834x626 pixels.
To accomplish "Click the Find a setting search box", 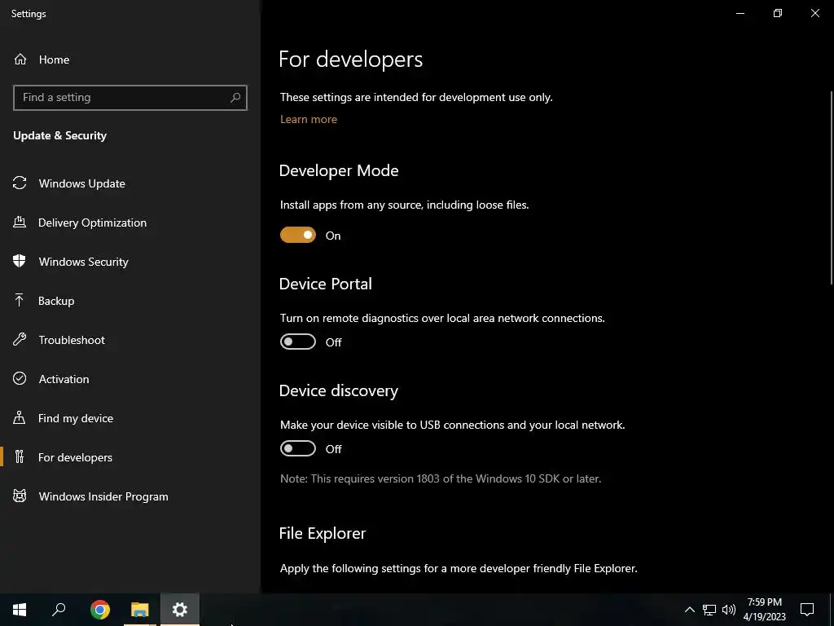I will pos(130,98).
